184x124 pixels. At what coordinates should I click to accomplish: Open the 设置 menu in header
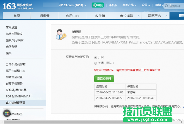tap(146, 5)
